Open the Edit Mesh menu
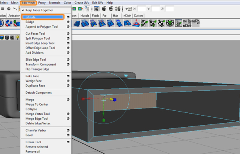Image resolution: width=240 pixels, height=154 pixels. (28, 3)
